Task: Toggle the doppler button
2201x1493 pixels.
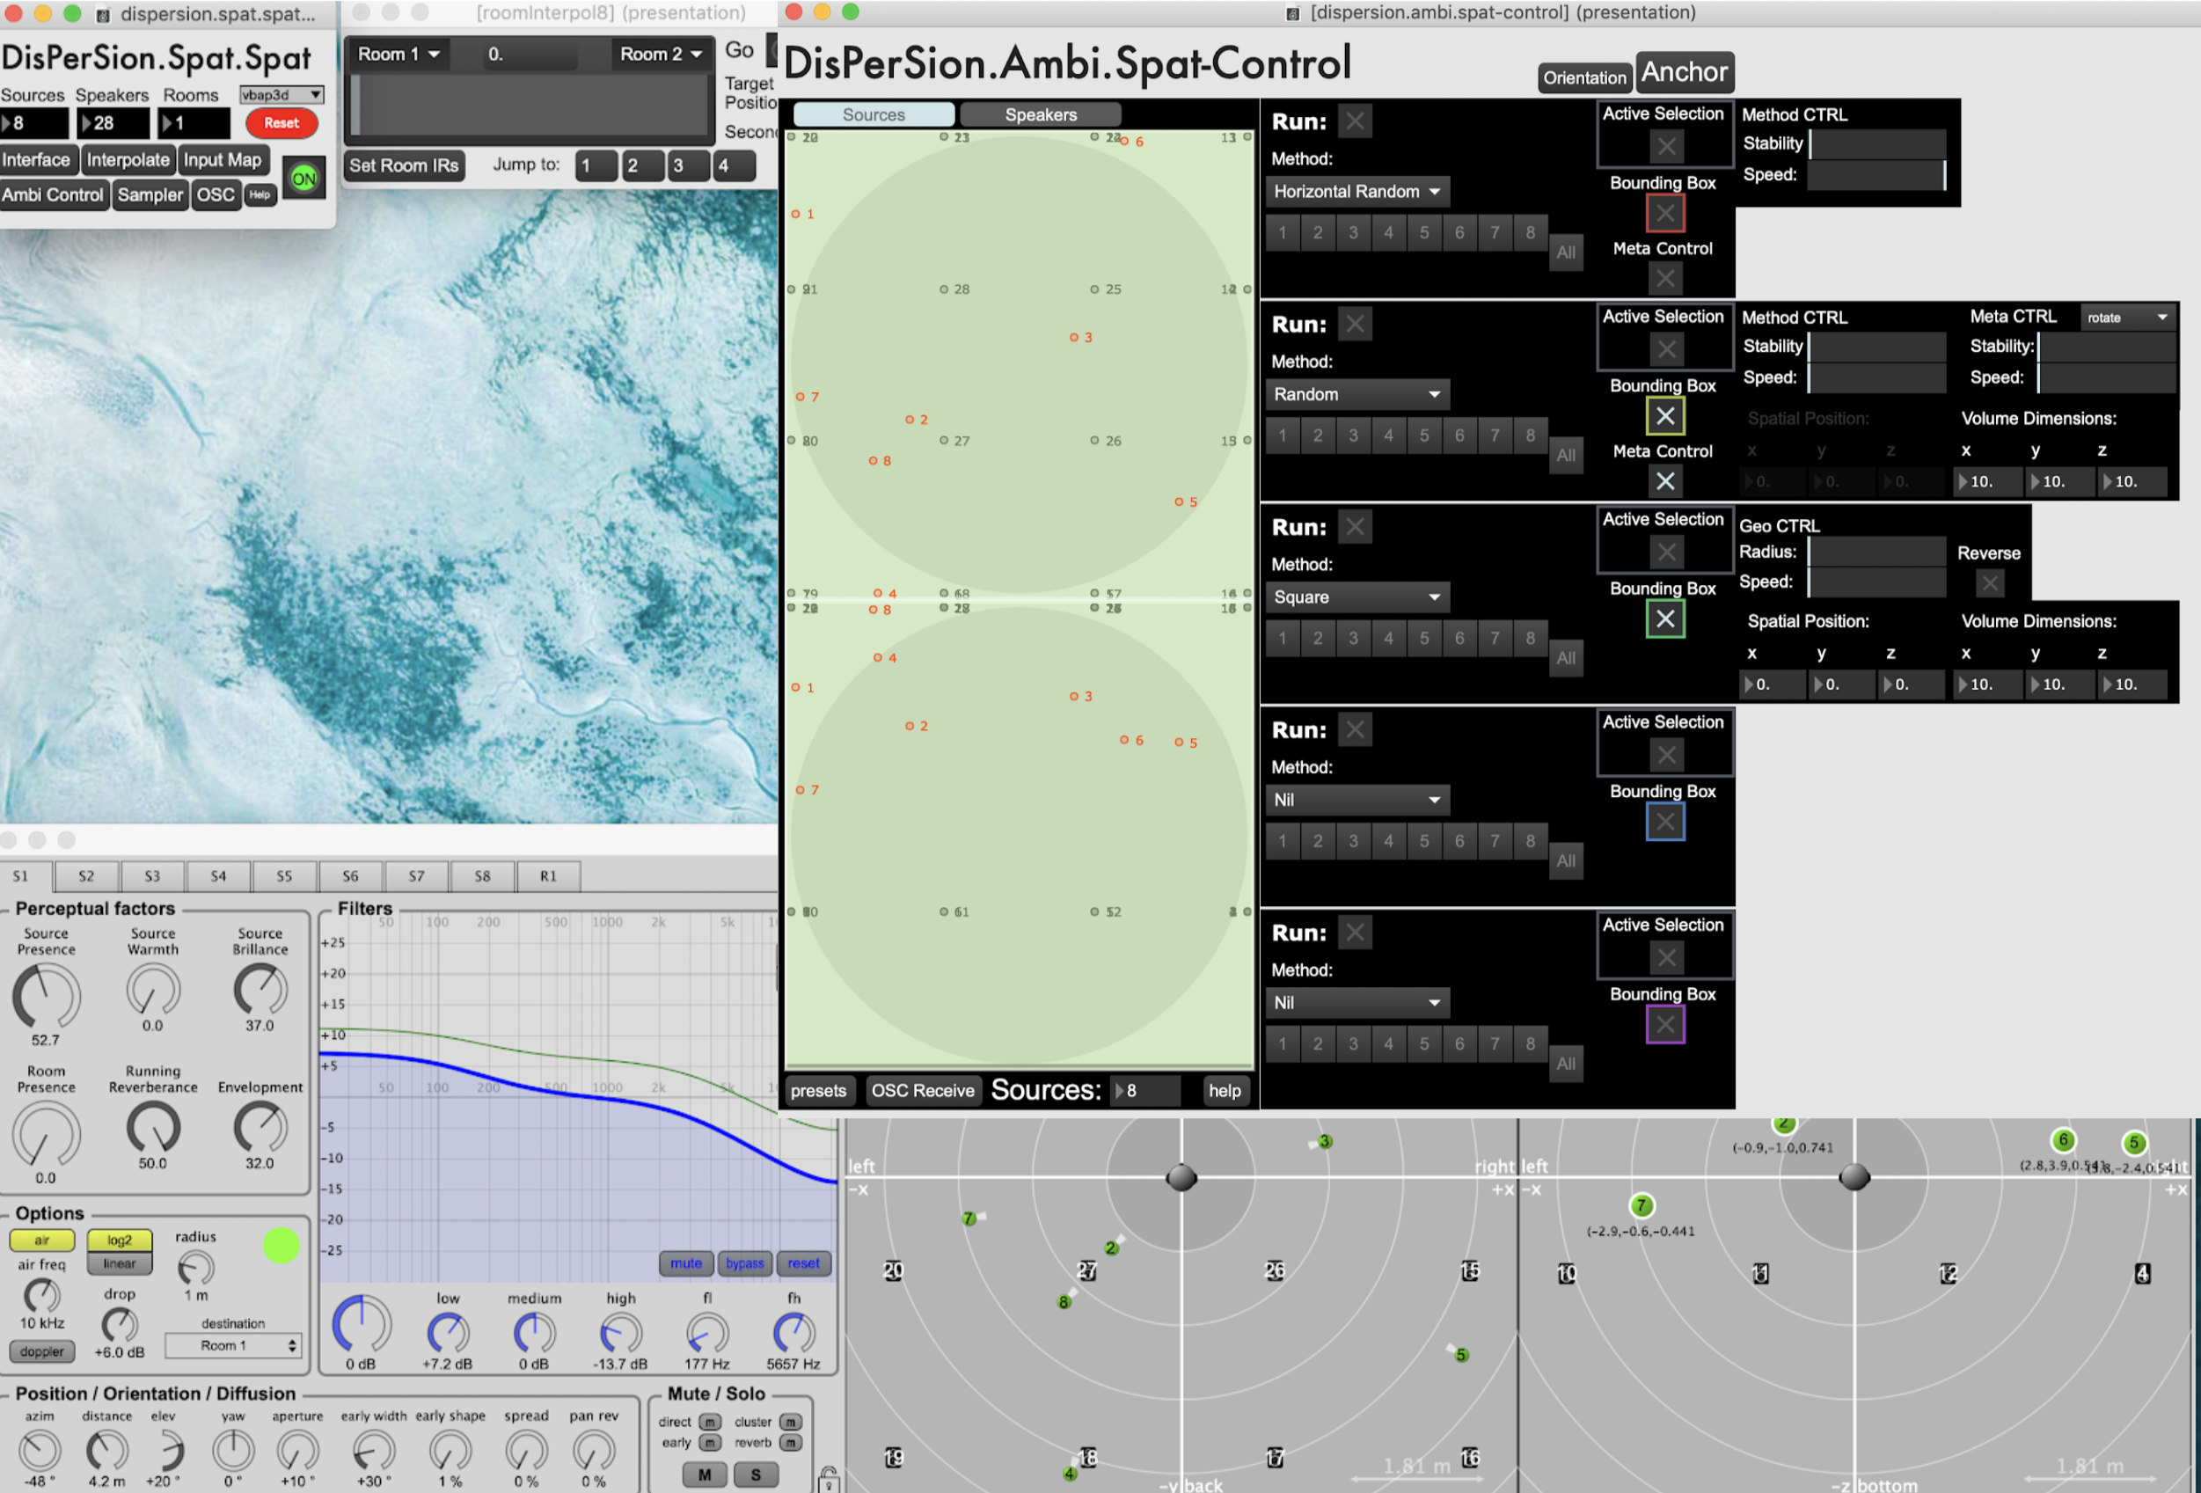Action: 41,1352
